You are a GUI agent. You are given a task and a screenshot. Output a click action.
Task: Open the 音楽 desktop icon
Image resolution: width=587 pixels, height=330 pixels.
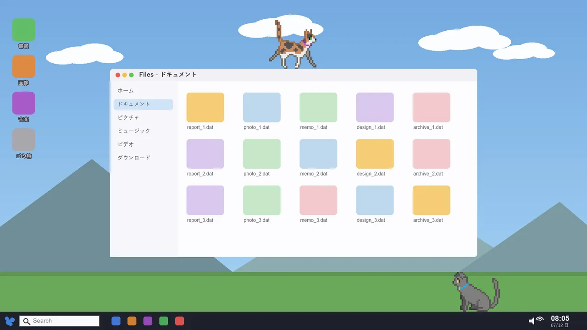23,103
